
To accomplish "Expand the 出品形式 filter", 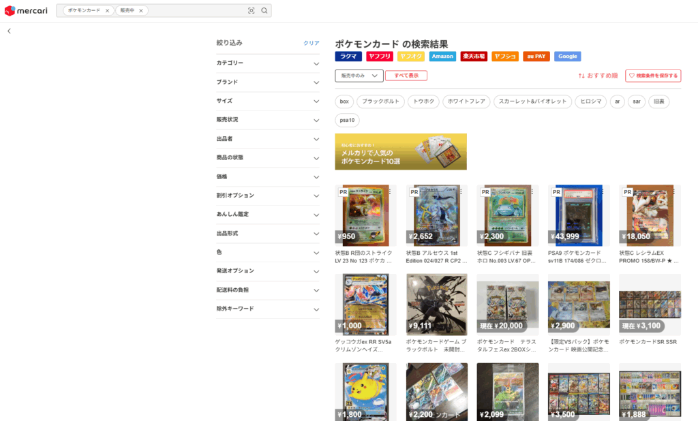I will pyautogui.click(x=268, y=233).
